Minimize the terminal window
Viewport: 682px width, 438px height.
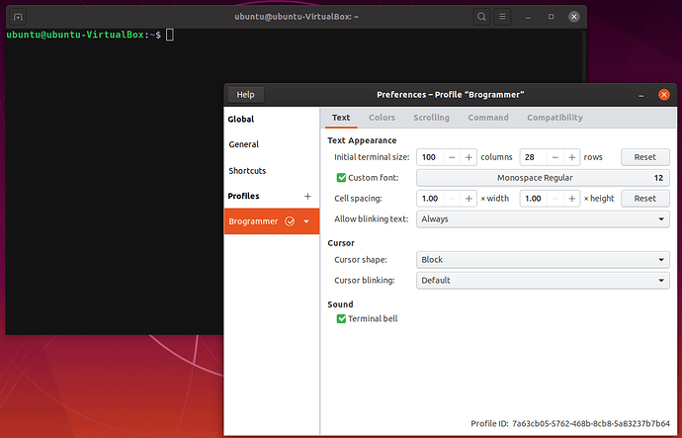(528, 17)
